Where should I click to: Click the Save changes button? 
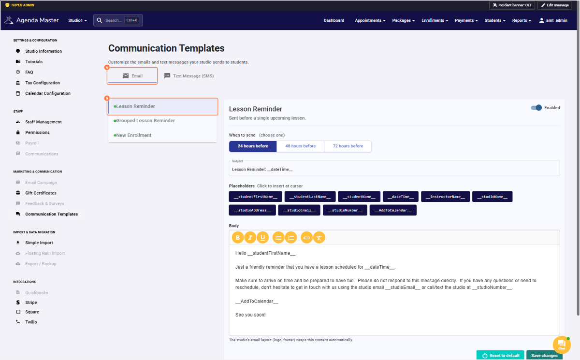(544, 355)
